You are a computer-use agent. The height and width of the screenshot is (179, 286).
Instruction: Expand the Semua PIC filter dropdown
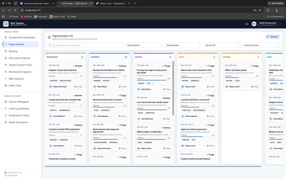pyautogui.click(x=222, y=45)
